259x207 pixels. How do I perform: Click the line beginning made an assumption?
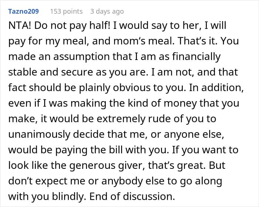pos(114,57)
